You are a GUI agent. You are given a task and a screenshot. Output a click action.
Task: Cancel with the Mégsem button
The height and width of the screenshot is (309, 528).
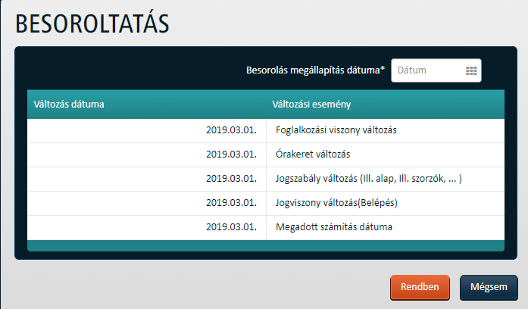(489, 287)
